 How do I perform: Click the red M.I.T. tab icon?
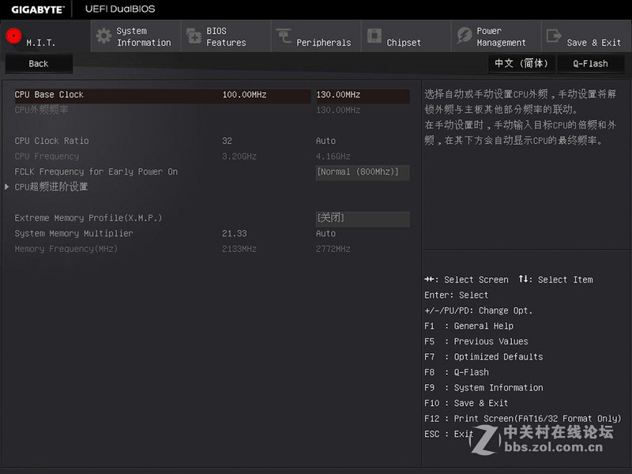click(13, 36)
